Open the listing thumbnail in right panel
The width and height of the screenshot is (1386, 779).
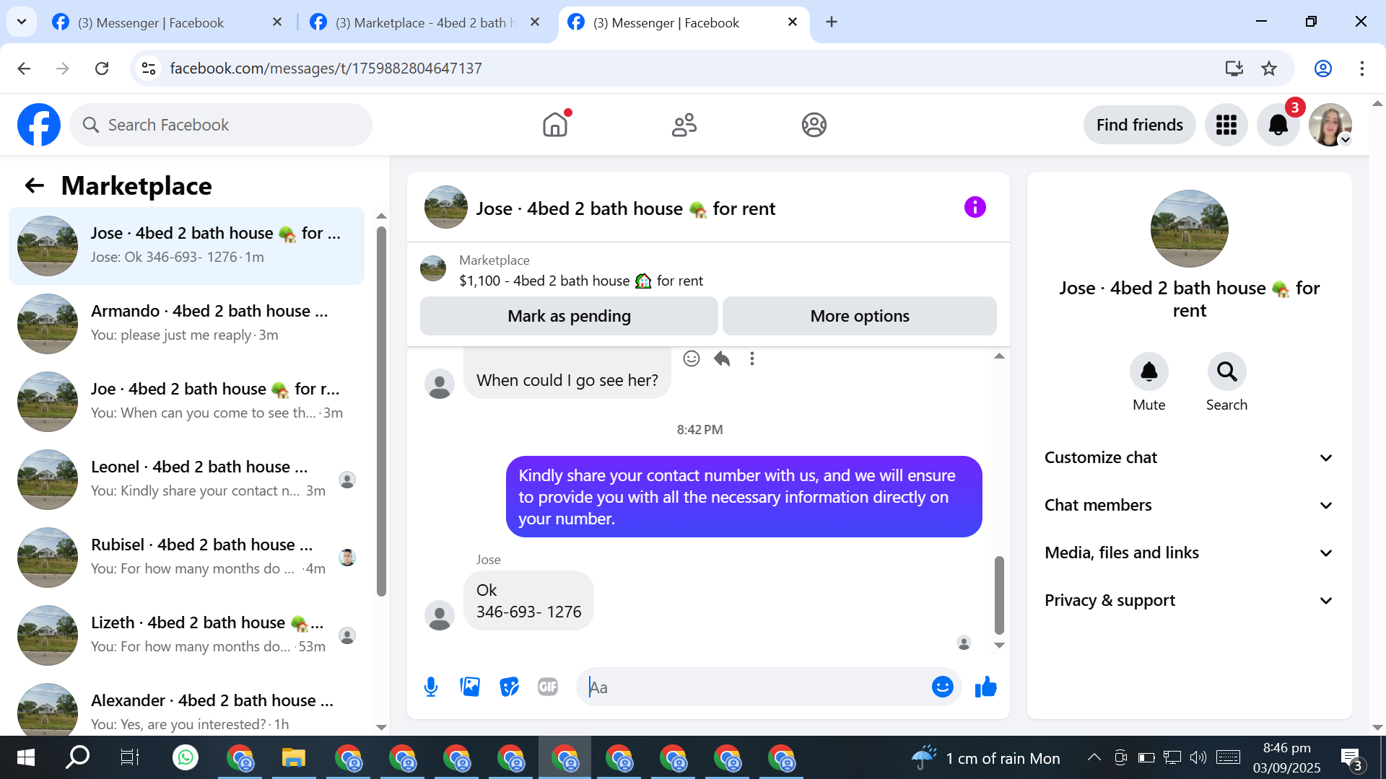coord(1189,229)
